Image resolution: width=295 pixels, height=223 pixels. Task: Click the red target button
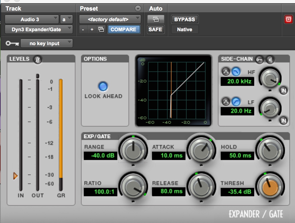[288, 20]
